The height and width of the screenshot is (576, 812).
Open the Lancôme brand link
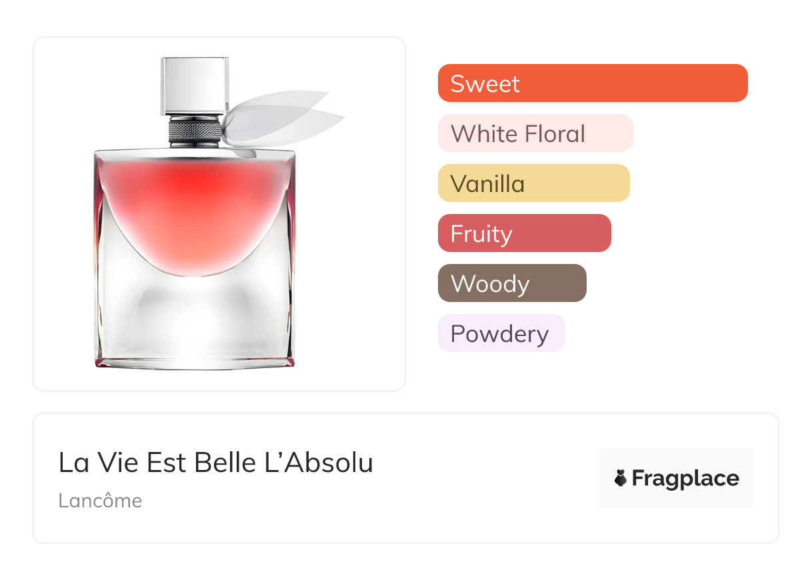[x=100, y=501]
